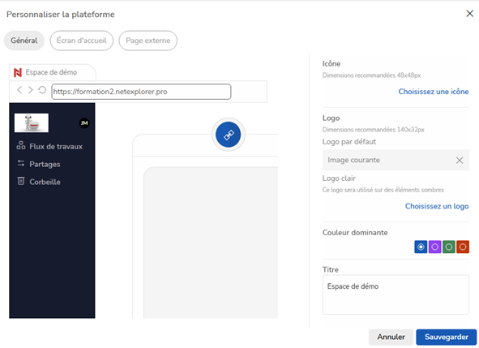
Task: Select the blue dominant color
Action: 421,247
